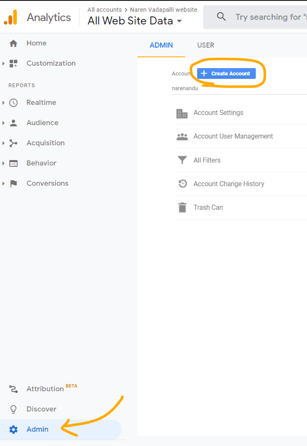
Task: Expand the Audience reports arrow
Action: coord(3,123)
